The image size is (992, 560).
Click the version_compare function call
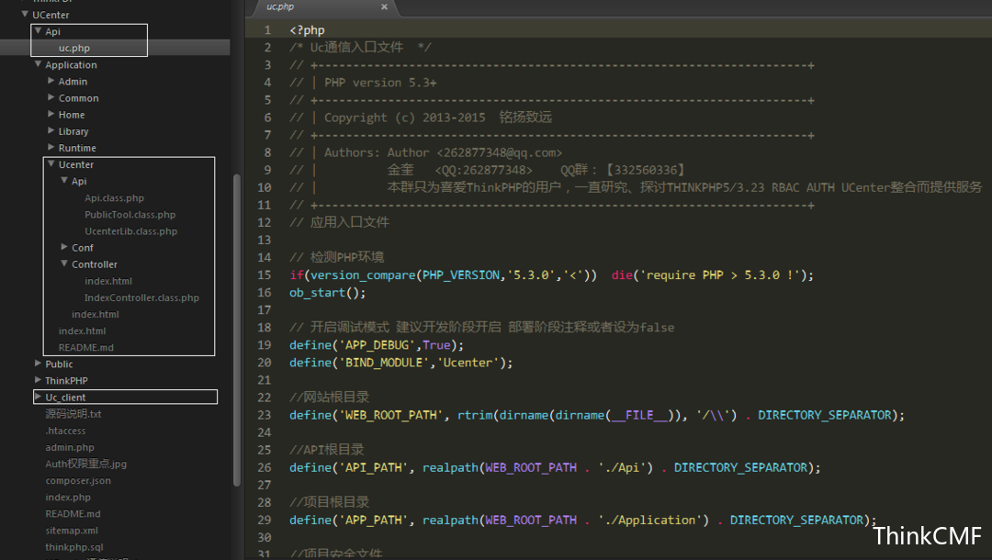(363, 274)
